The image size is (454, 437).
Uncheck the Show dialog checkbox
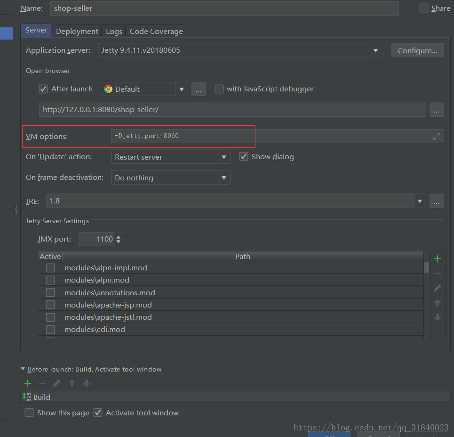pos(244,157)
